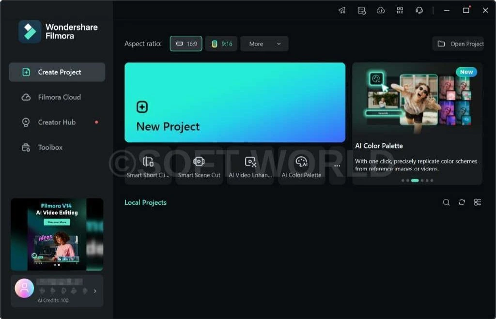Jump to the first carousel dot
Screen dimensions: 496x319
pyautogui.click(x=403, y=181)
